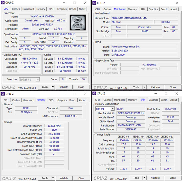Minimize the SPD tab window

point(155,93)
